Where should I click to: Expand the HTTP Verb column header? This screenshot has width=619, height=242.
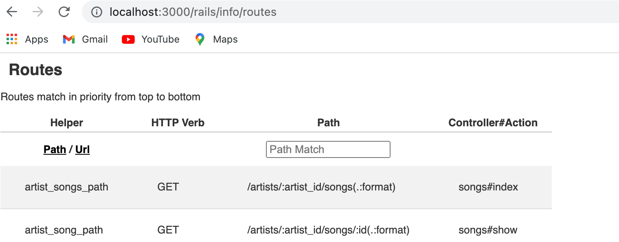pyautogui.click(x=178, y=122)
